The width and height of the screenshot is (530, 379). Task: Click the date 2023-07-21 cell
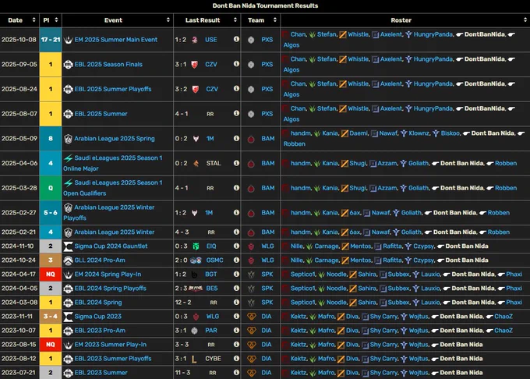click(19, 373)
